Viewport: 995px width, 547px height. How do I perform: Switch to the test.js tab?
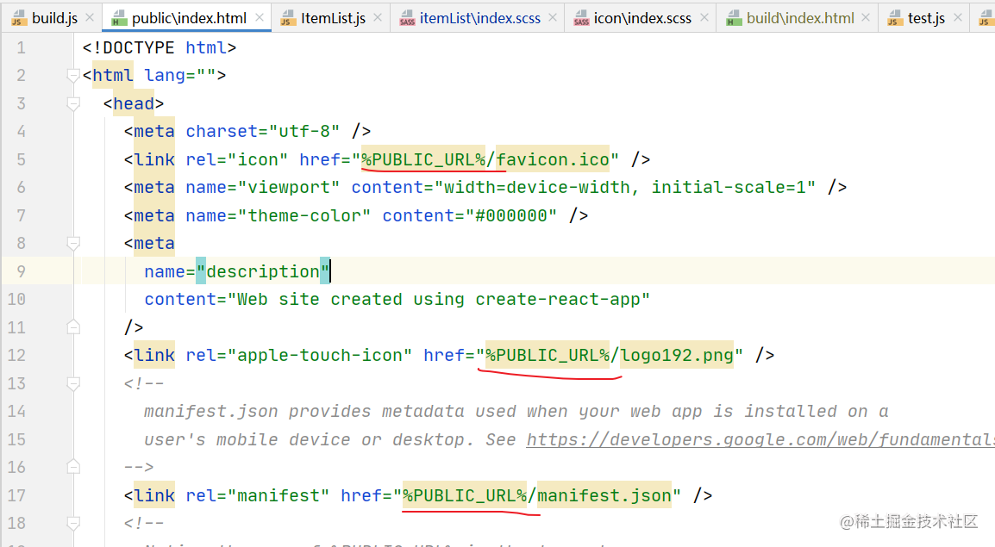click(x=926, y=18)
